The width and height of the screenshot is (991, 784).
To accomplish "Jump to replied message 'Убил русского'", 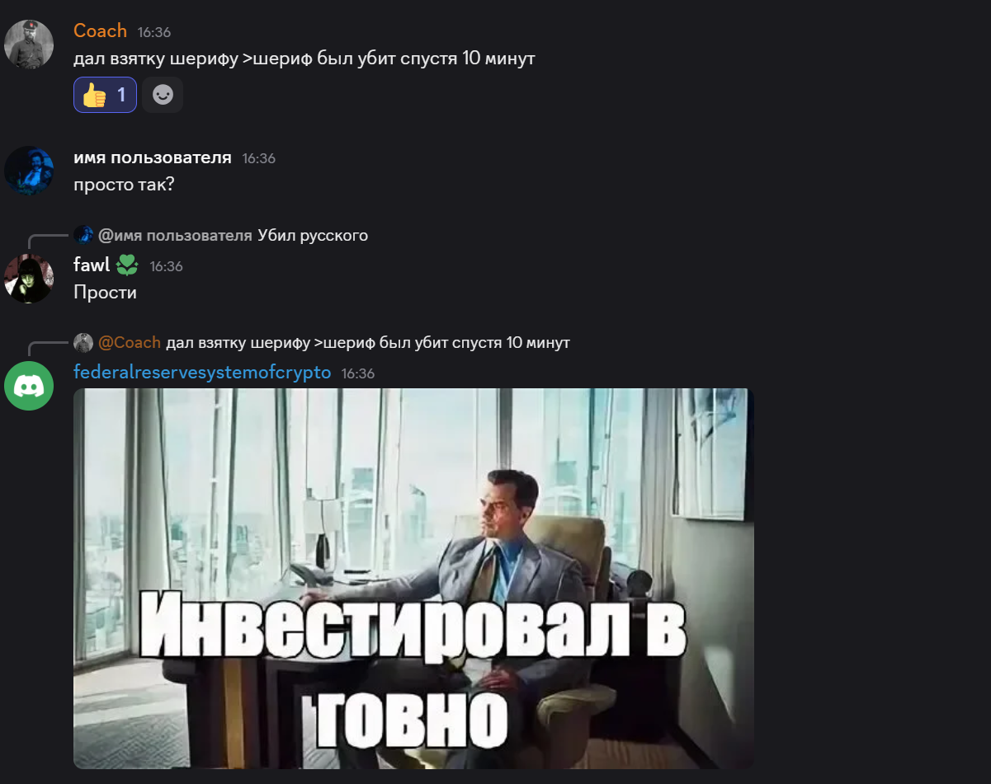I will tap(313, 236).
